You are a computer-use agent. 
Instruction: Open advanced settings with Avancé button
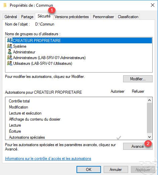tap(138, 146)
